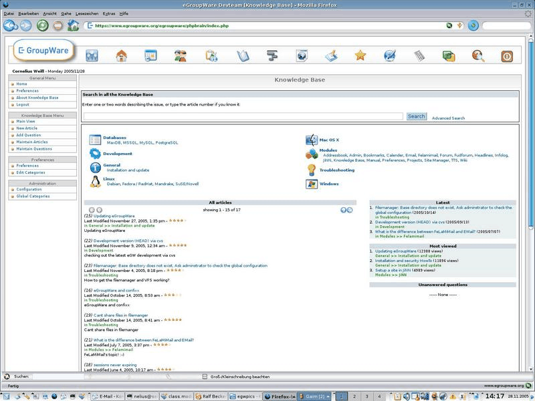Click About Knowledge Base link

click(x=37, y=98)
